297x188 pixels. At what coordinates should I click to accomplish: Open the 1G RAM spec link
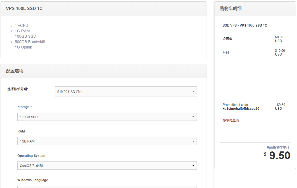22,31
